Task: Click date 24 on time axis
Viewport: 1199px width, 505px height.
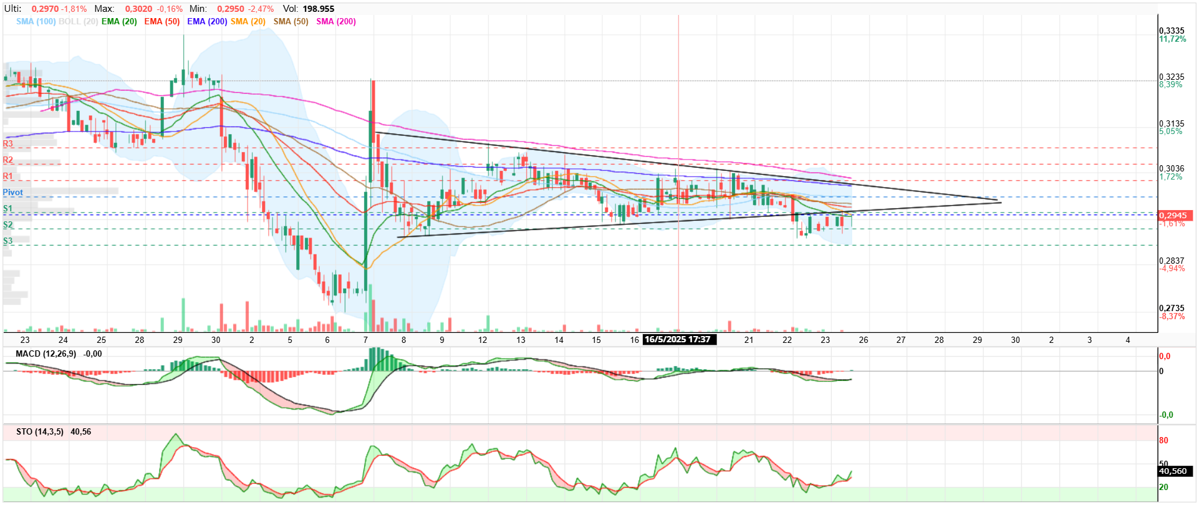Action: 63,340
